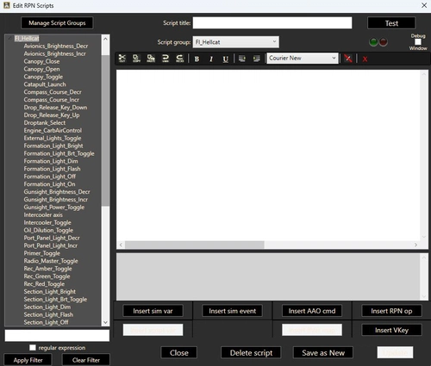Click the editor horizontal scroll right arrow

[415, 245]
